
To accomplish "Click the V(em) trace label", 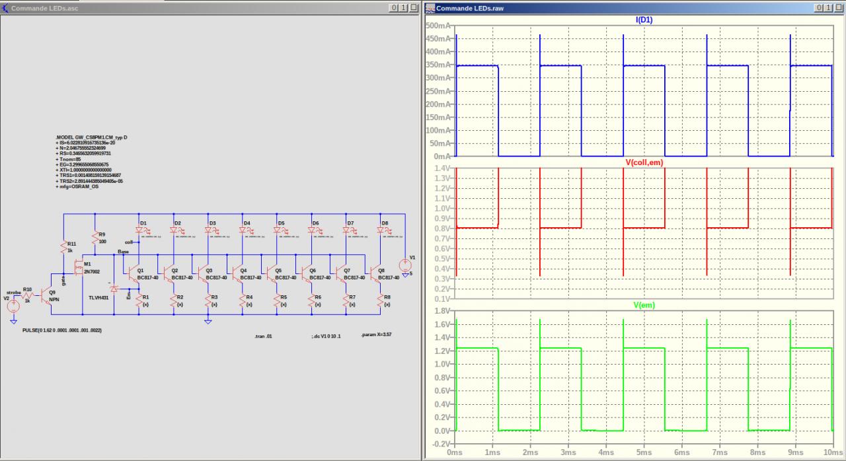I will pos(644,304).
